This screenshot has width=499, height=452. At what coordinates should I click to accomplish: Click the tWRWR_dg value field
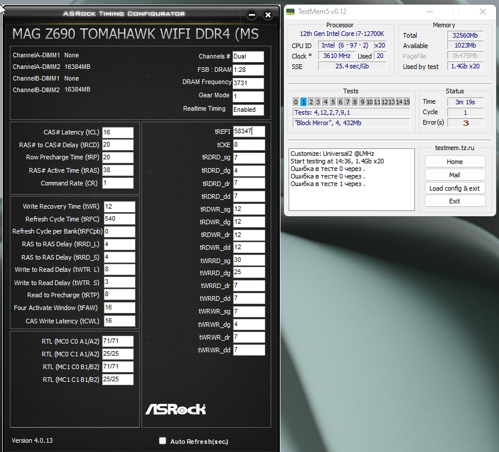tap(249, 325)
